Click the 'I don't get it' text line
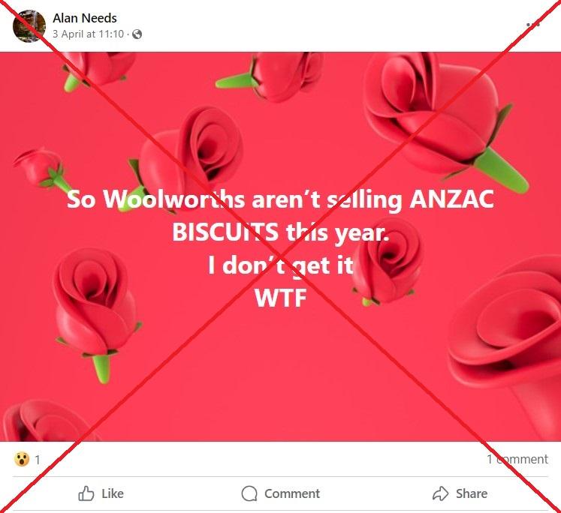 coord(281,265)
